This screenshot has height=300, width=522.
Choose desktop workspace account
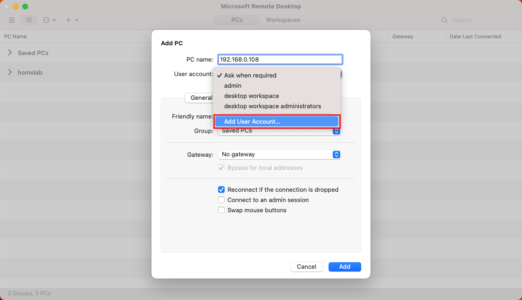(277, 96)
